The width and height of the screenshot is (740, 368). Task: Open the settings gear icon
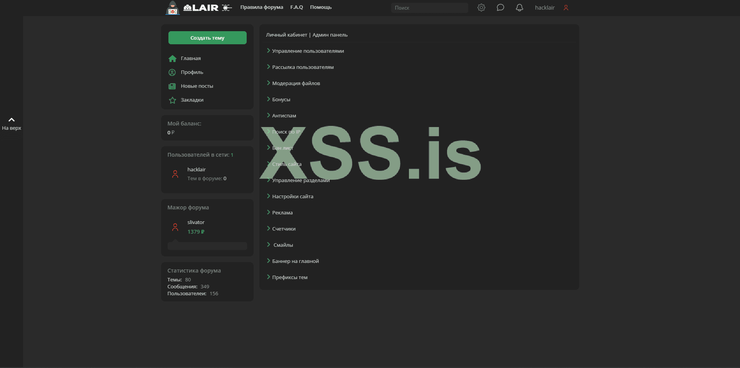481,7
